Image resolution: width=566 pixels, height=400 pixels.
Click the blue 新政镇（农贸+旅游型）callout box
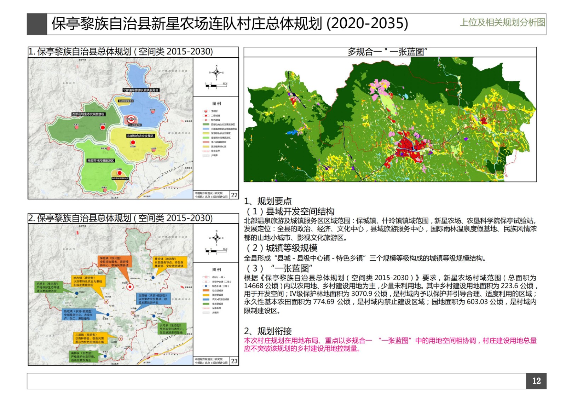coord(79,315)
